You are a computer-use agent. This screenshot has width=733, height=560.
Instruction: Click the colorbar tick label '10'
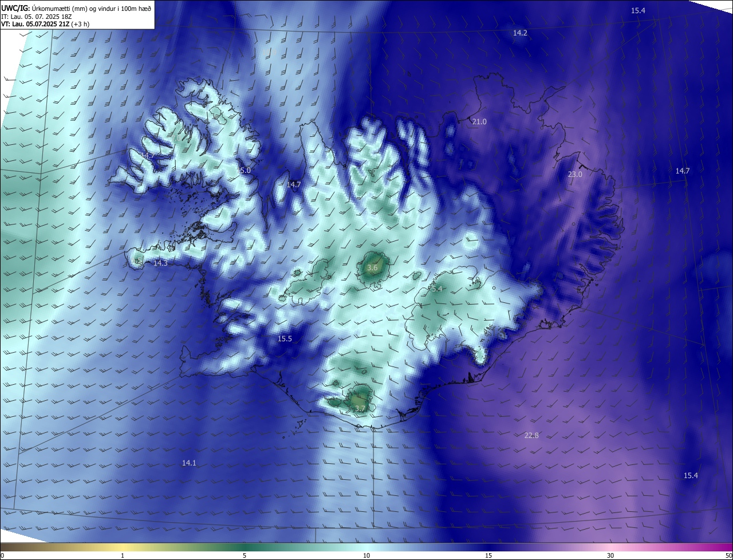(x=366, y=555)
